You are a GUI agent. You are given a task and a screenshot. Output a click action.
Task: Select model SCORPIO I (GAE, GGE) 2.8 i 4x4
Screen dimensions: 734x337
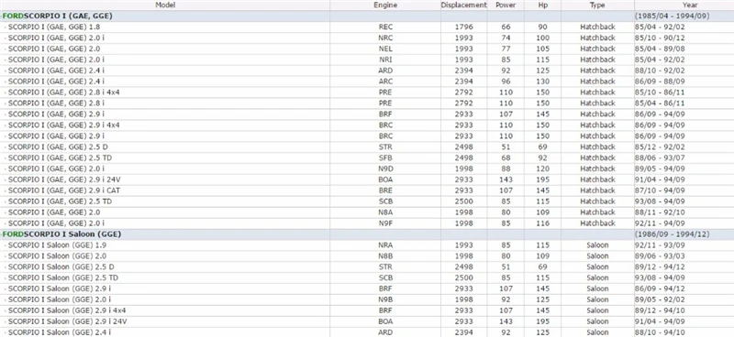pyautogui.click(x=63, y=92)
